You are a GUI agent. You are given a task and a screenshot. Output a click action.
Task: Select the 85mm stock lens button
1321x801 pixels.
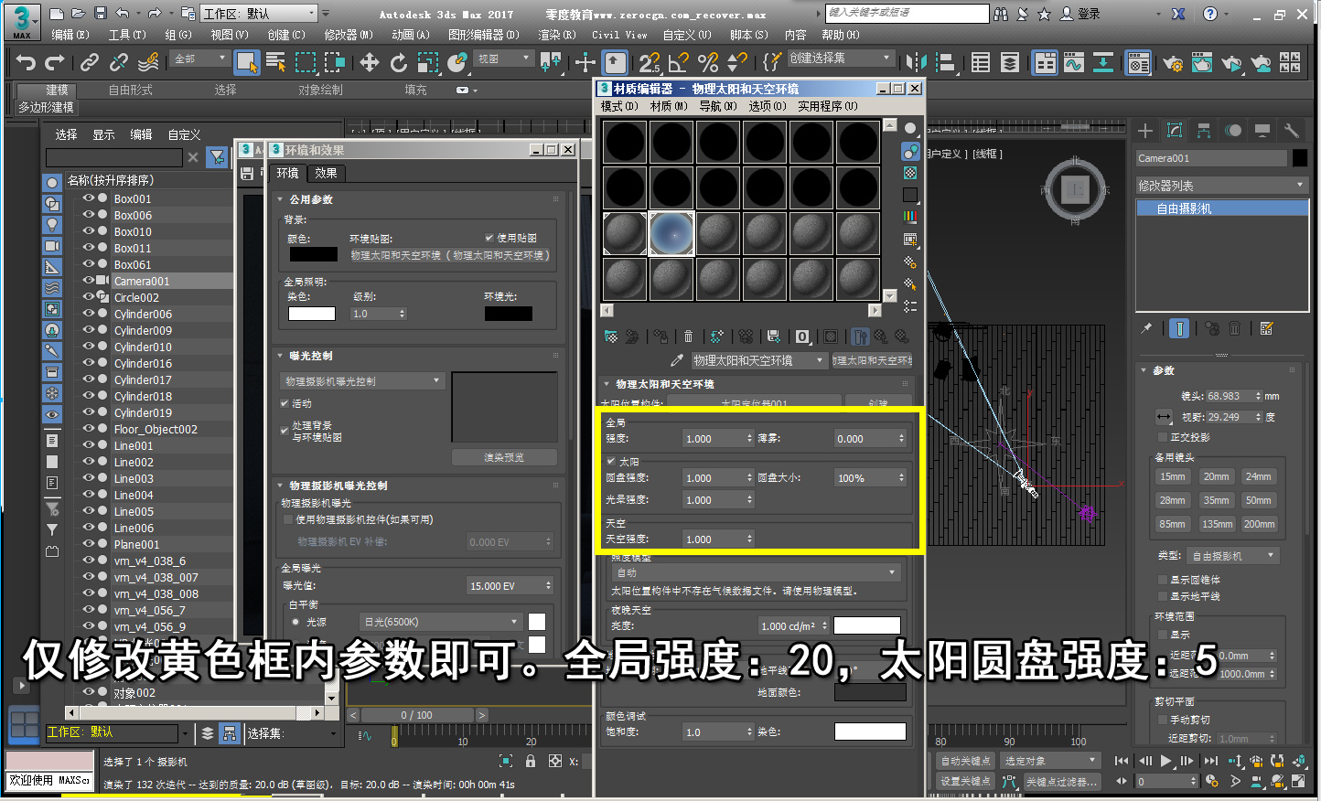[x=1172, y=524]
